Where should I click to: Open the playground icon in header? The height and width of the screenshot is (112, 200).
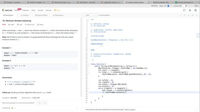pos(184,10)
